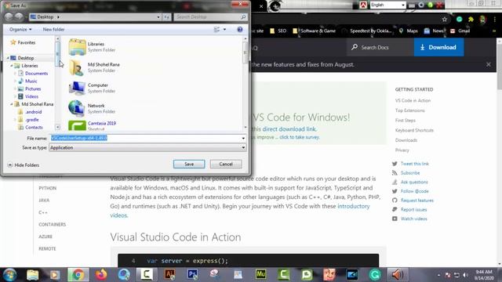The width and height of the screenshot is (502, 282).
Task: Select Favorites in the navigation pane
Action: point(23,42)
